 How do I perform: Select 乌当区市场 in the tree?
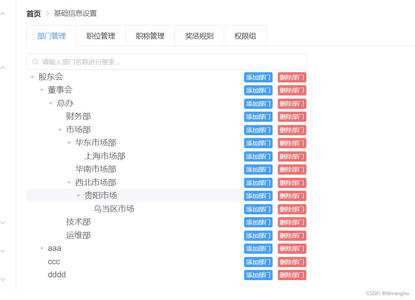114,209
